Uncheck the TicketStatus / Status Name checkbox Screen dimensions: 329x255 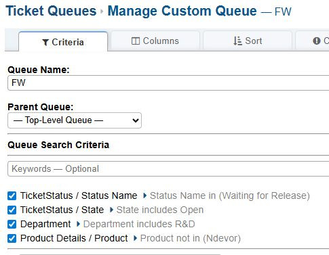[x=12, y=195]
